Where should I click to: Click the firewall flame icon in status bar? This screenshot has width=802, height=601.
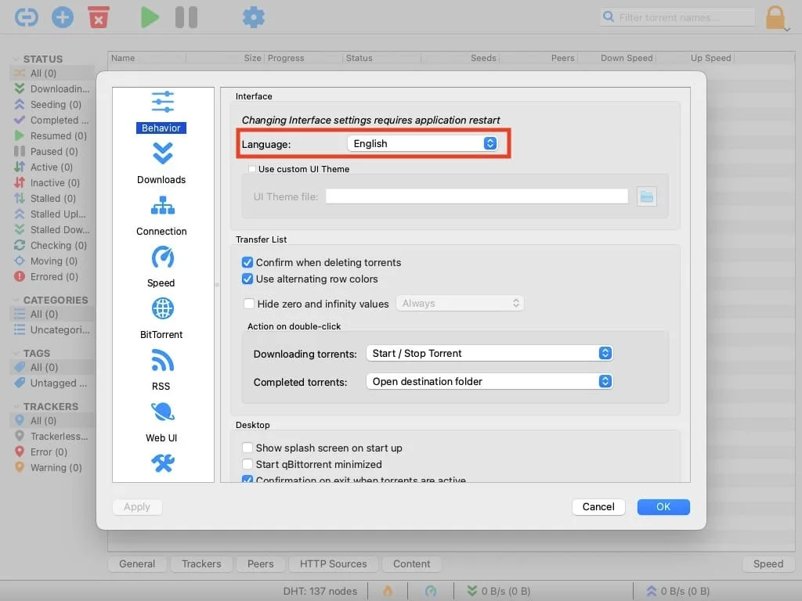388,591
